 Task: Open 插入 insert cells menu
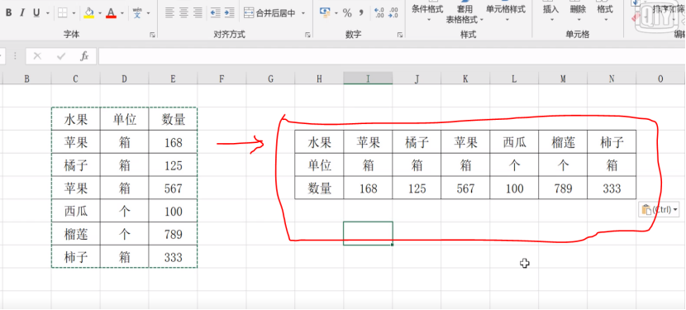pos(550,12)
